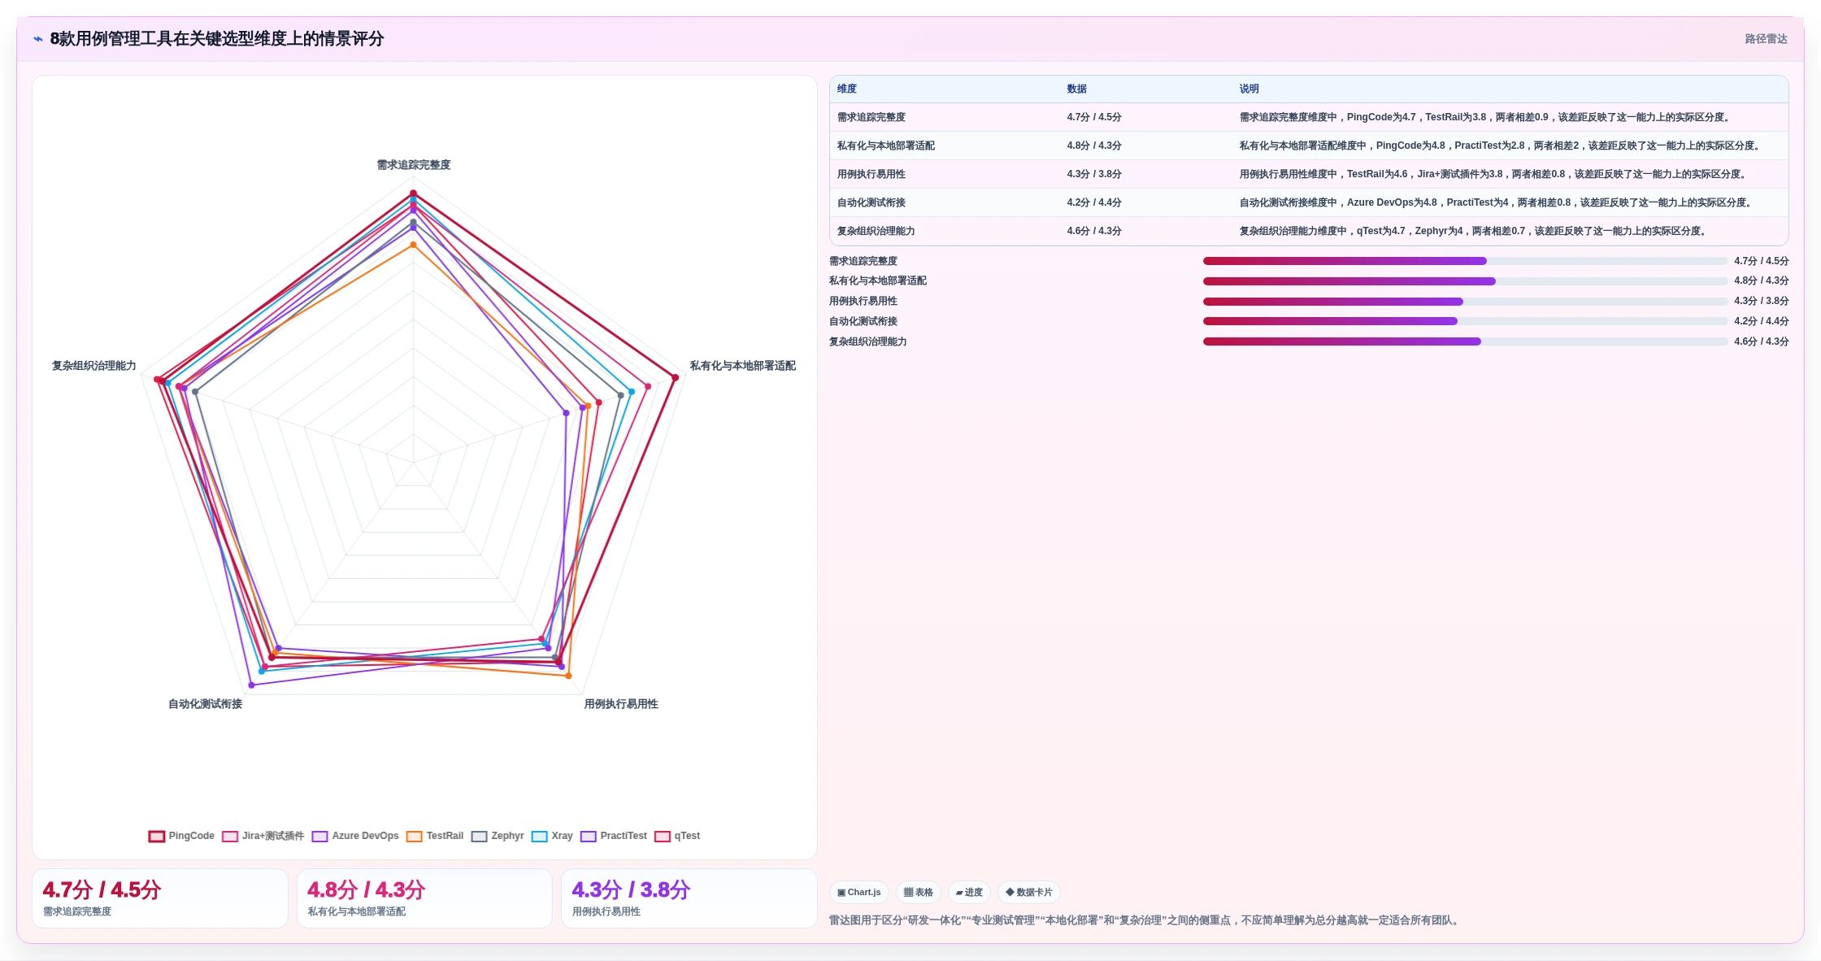Click the 需求追踪完整度 radar axis label
This screenshot has height=961, width=1821.
[x=414, y=165]
